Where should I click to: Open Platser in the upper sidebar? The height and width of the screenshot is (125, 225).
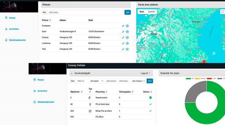tap(12, 18)
